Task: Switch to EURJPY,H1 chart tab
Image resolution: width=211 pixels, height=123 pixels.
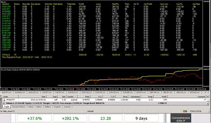Action: point(141,93)
